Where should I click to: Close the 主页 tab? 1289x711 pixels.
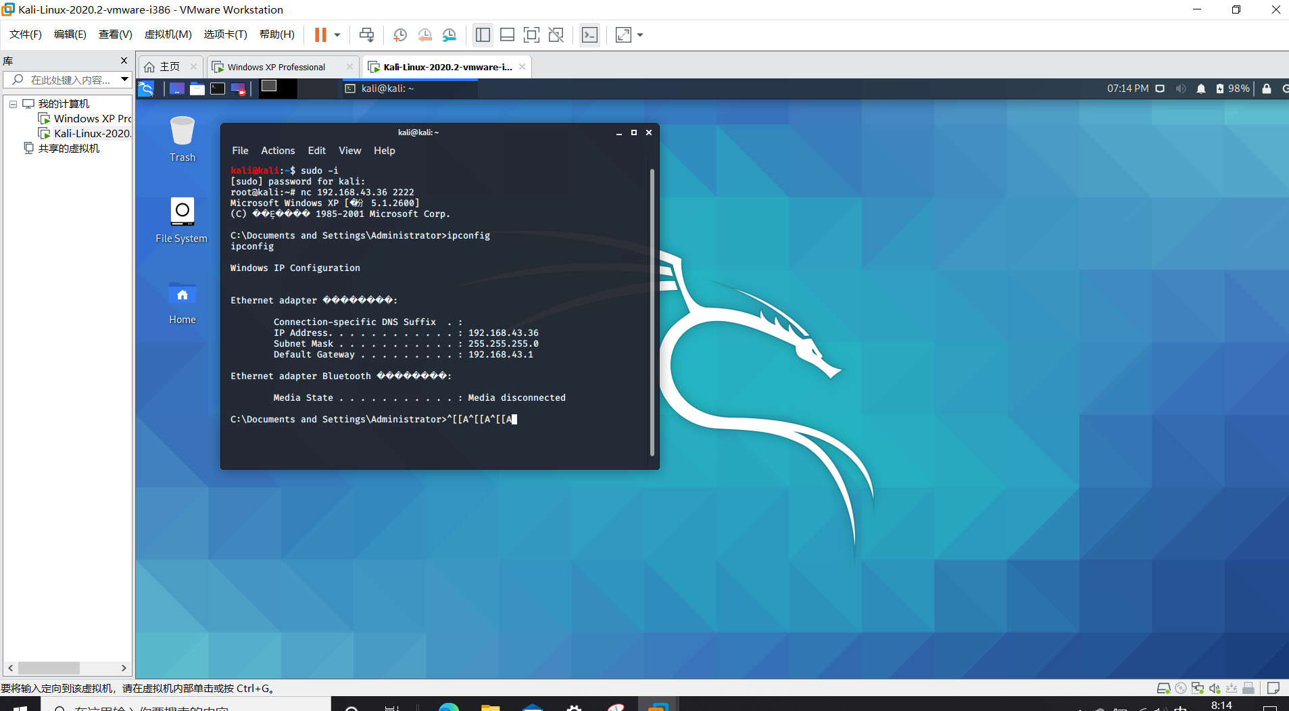pyautogui.click(x=193, y=67)
